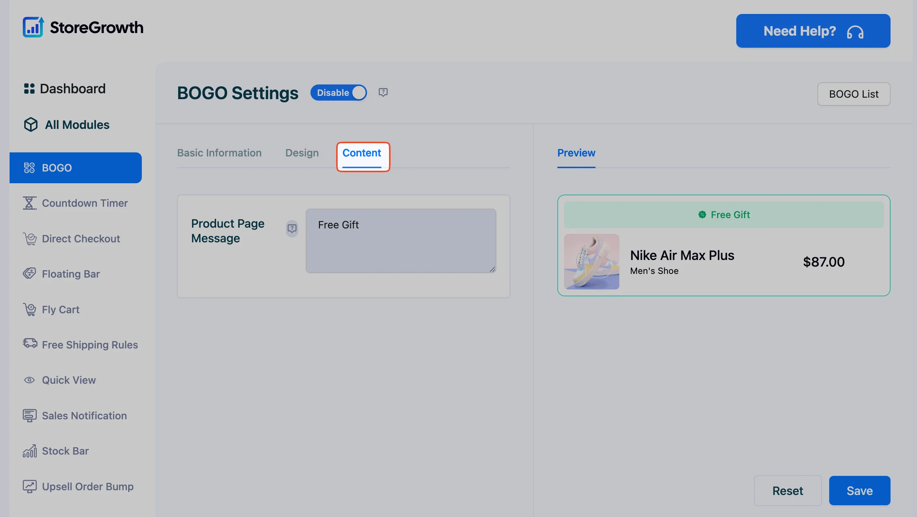
Task: Open the BOGO module icon in sidebar
Action: [29, 168]
